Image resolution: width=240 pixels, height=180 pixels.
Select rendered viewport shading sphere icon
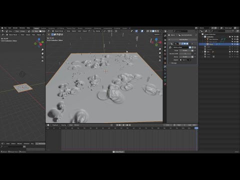click(x=158, y=31)
